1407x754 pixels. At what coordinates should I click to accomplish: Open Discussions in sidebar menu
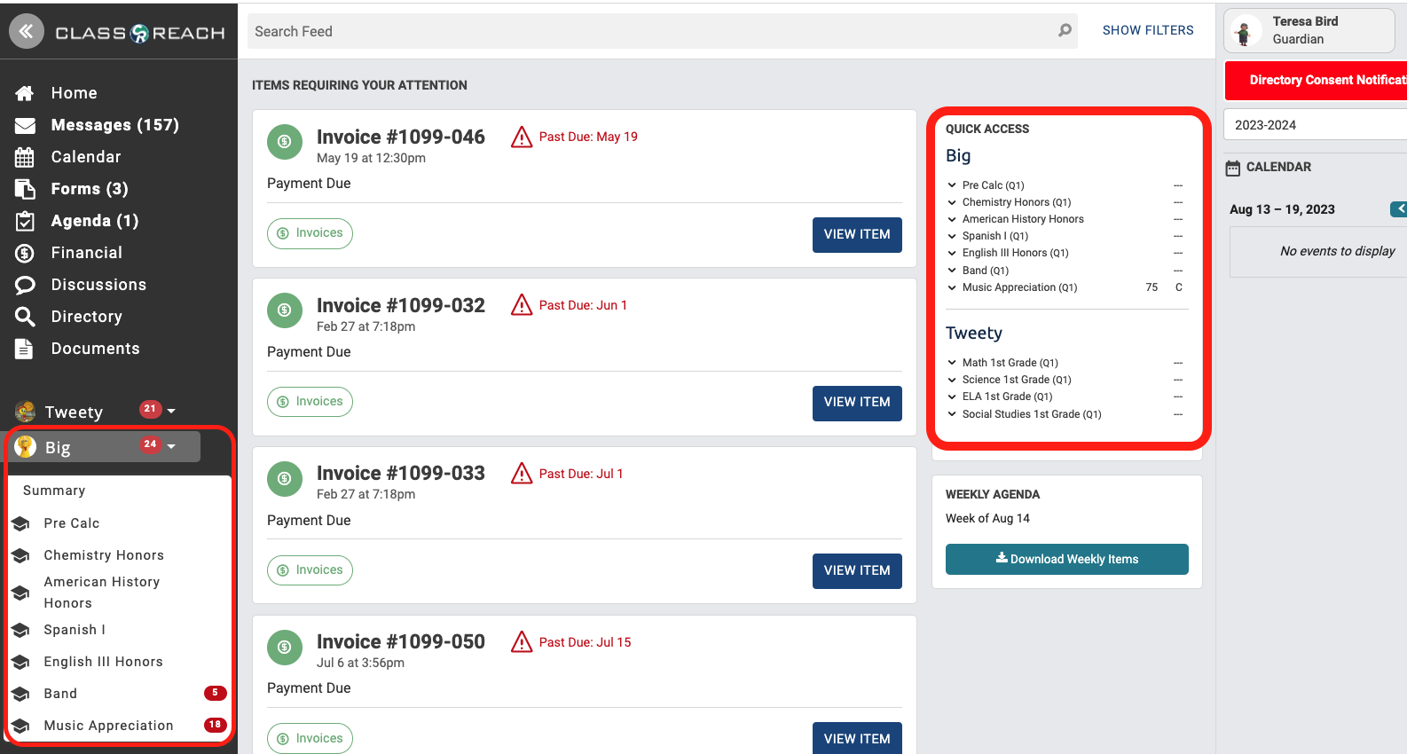click(98, 285)
